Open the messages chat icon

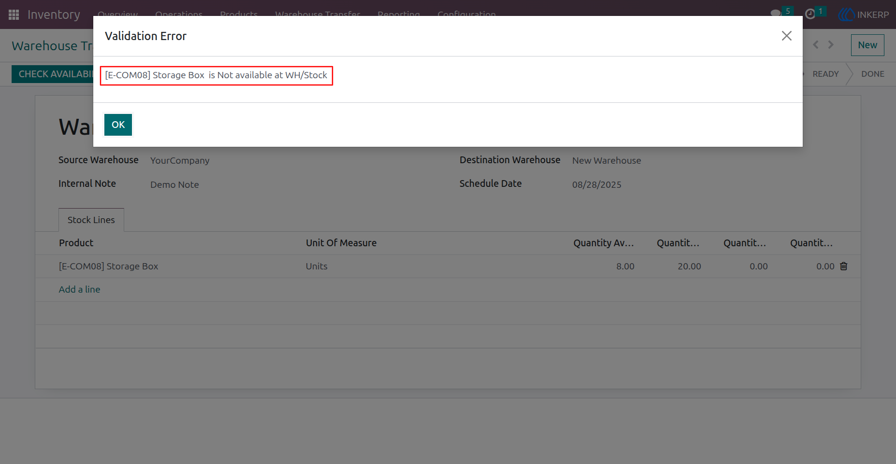(x=776, y=14)
